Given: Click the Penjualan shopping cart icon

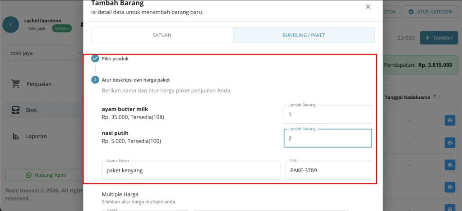Looking at the screenshot, I should [16, 84].
